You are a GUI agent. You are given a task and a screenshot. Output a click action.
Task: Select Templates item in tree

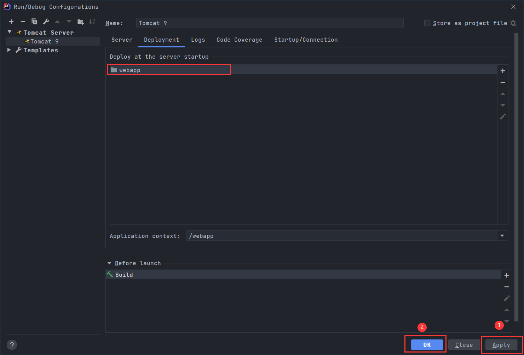click(53, 50)
